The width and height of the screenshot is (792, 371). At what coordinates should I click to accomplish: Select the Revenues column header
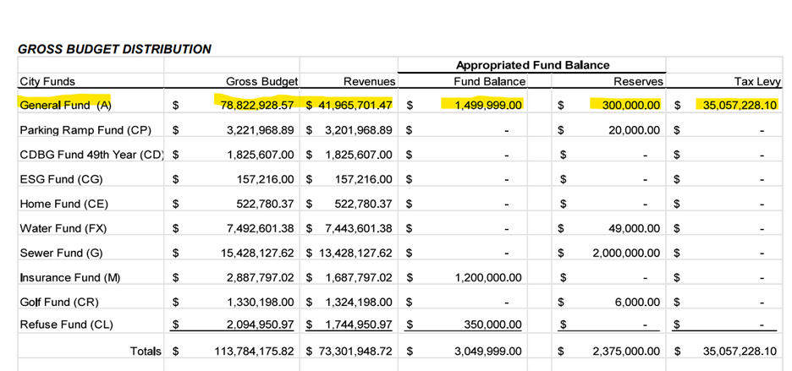tap(369, 82)
